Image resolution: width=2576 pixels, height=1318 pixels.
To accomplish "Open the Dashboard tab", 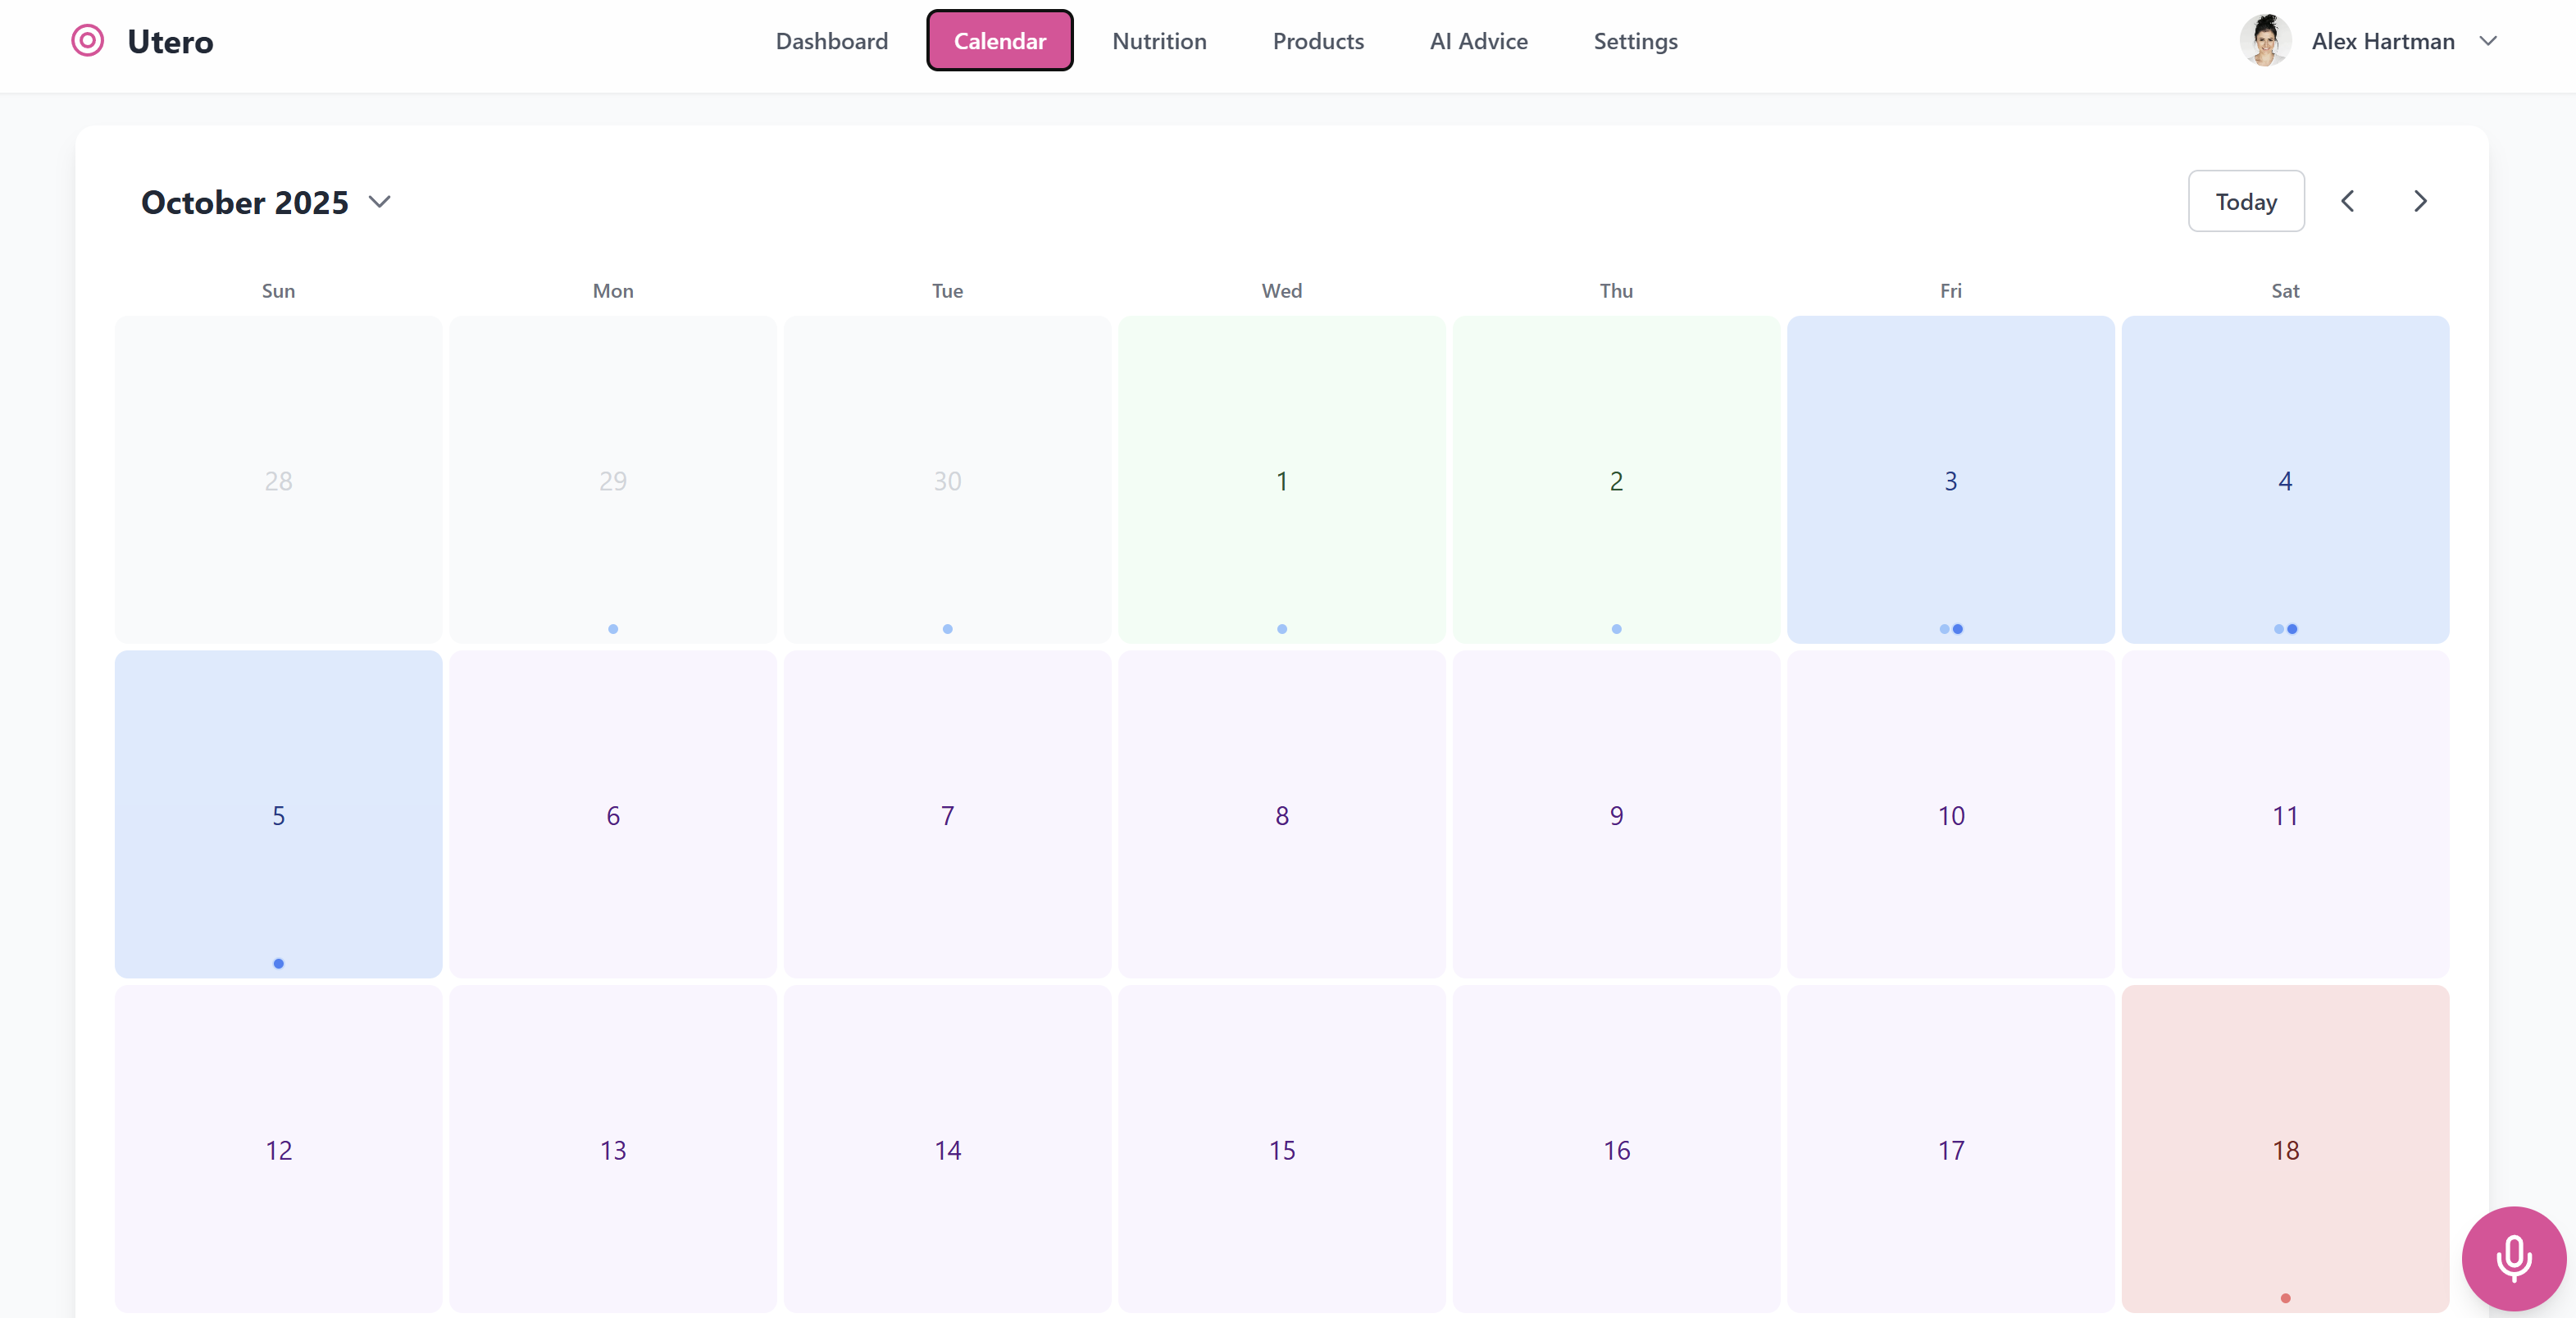I will tap(831, 41).
